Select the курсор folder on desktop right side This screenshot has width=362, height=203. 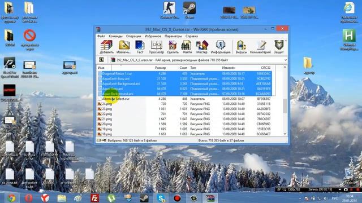point(309,65)
